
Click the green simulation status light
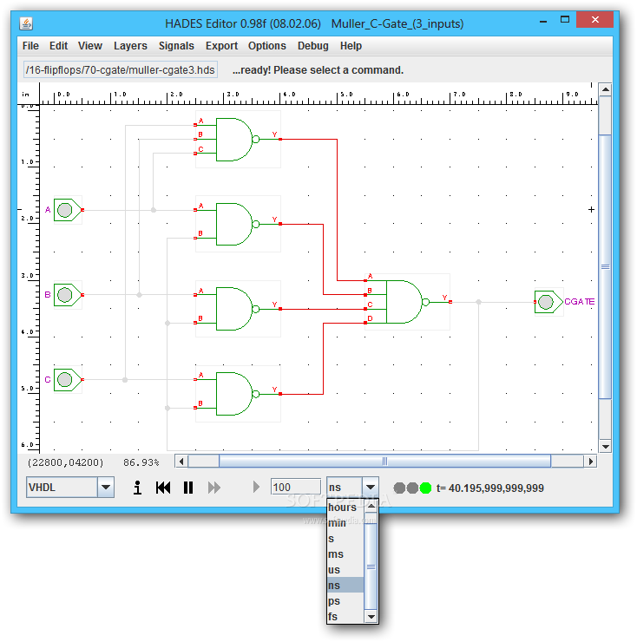coord(425,488)
